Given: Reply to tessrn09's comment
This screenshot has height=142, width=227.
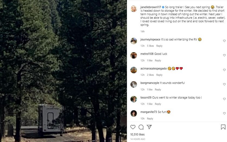Looking at the screenshot, I should tap(158, 104).
